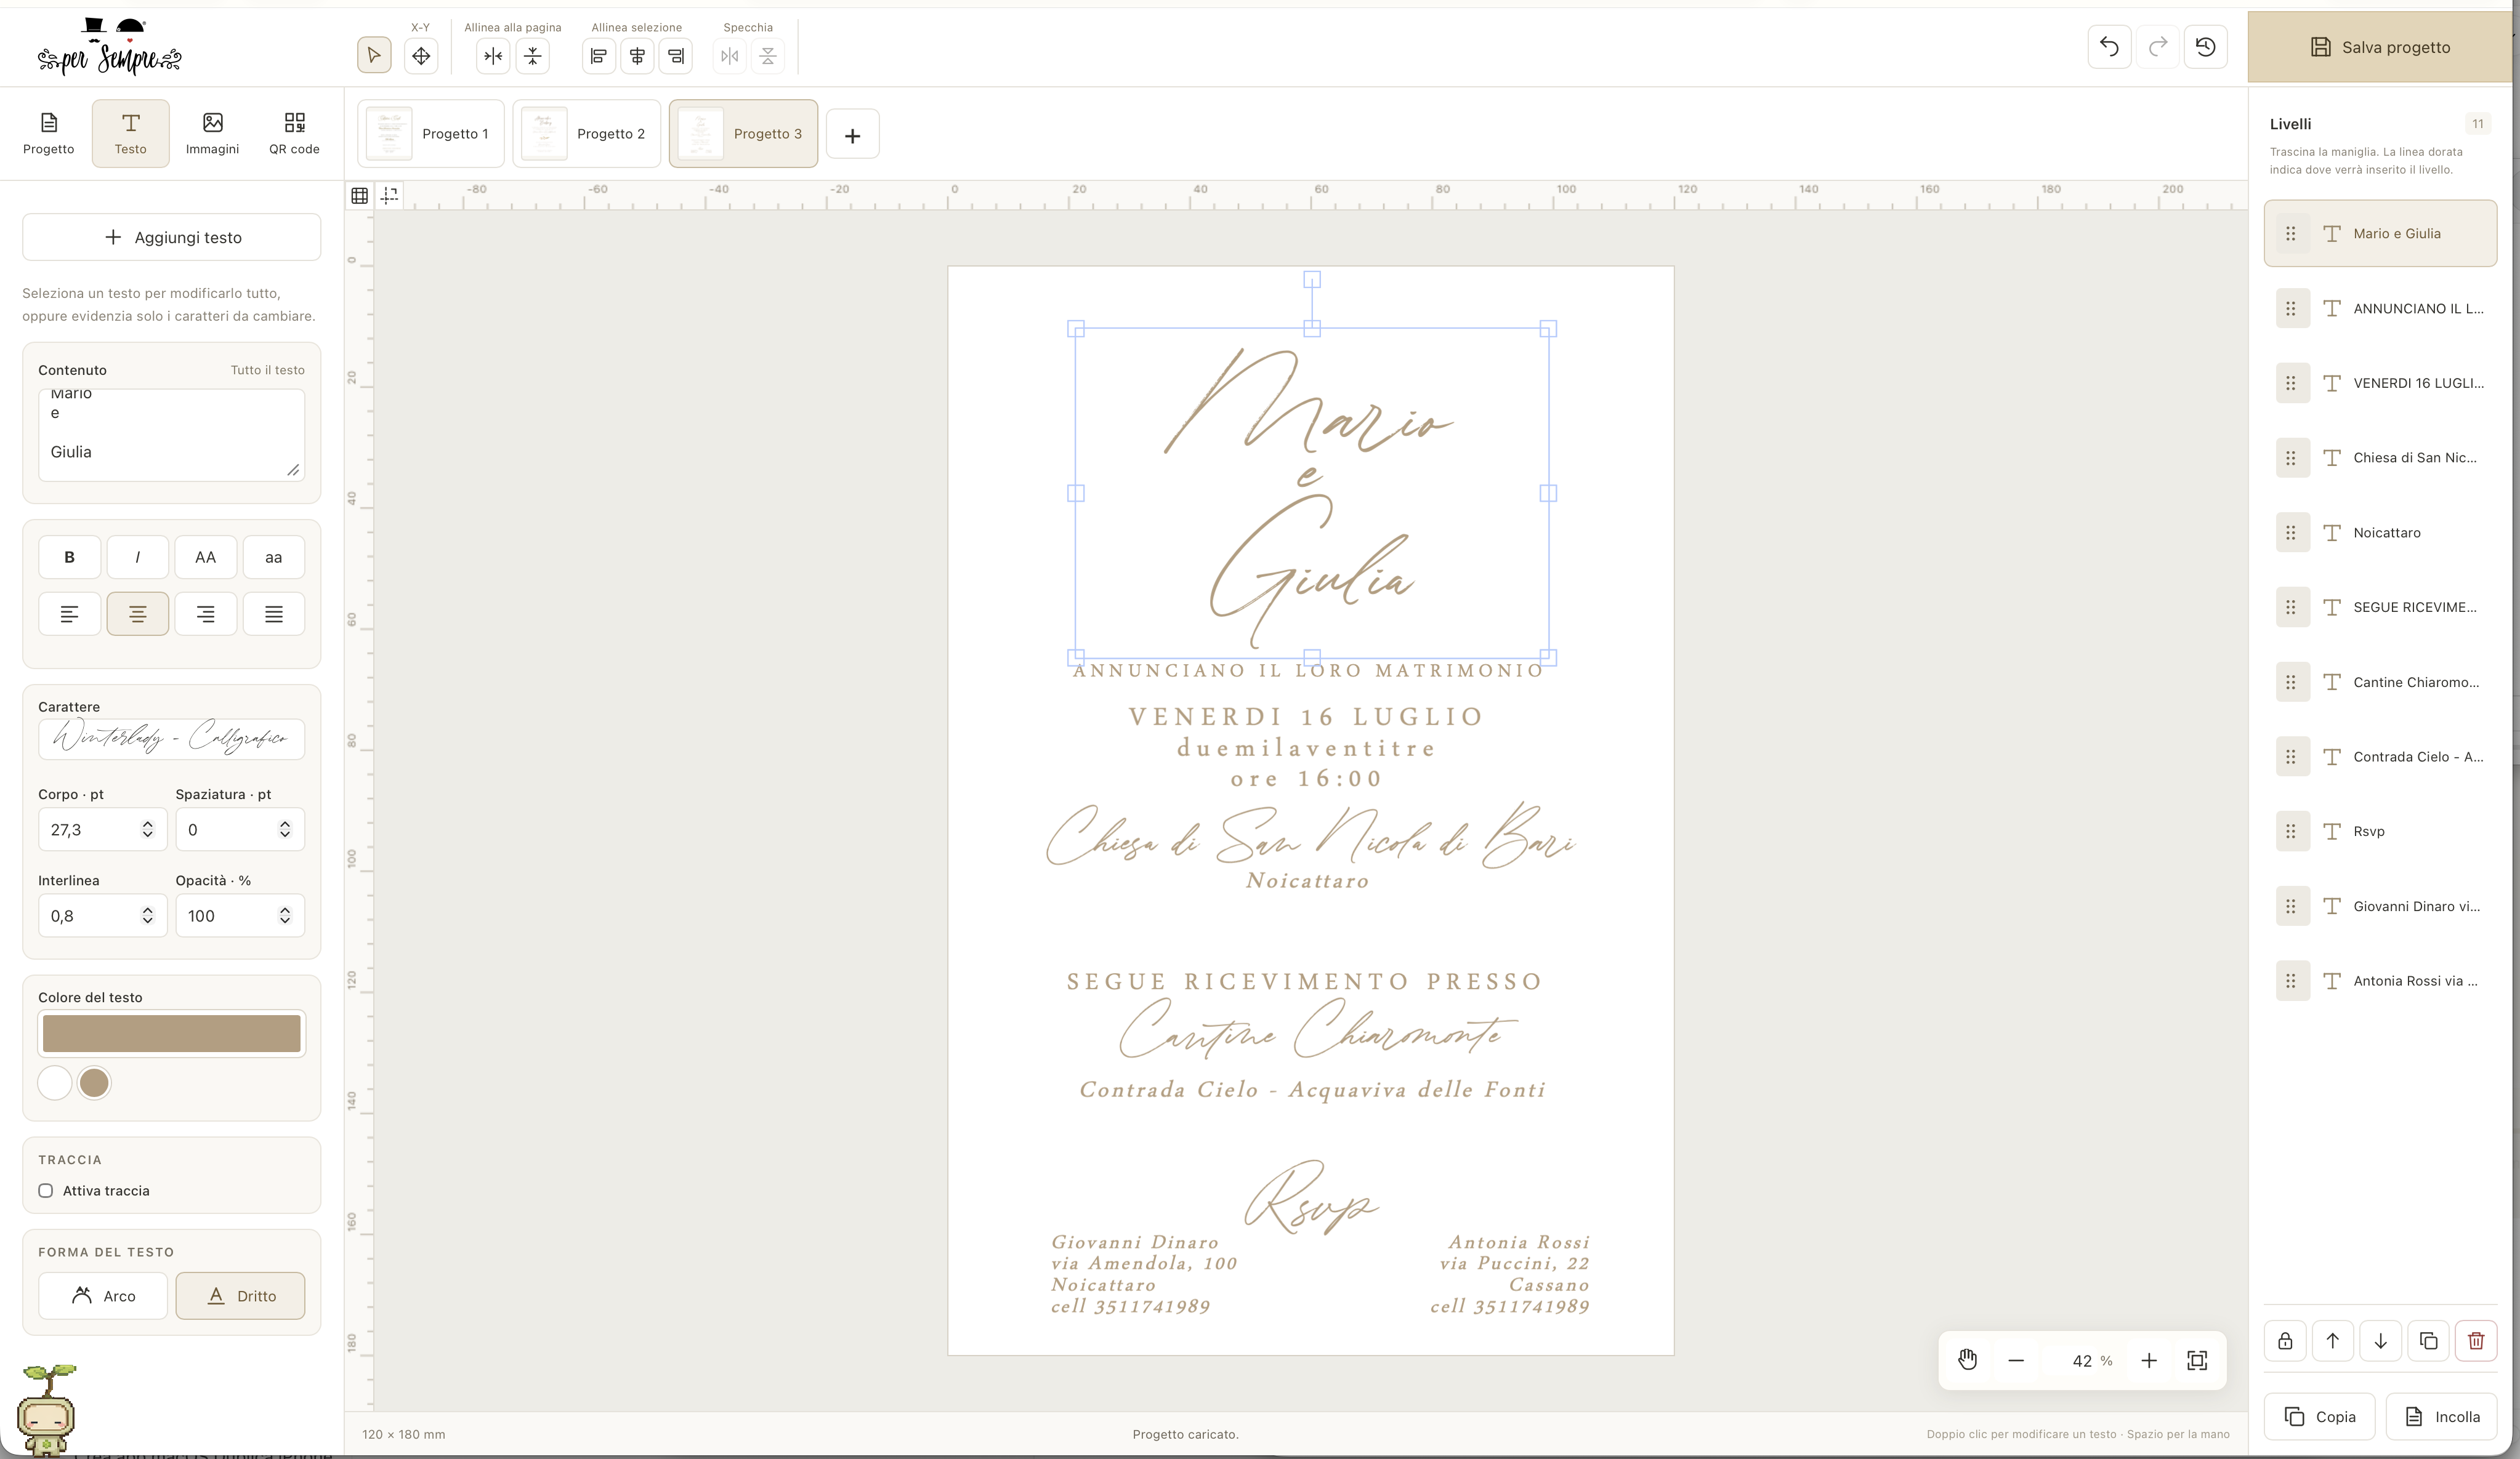Zoom in with plus button

pos(2149,1360)
